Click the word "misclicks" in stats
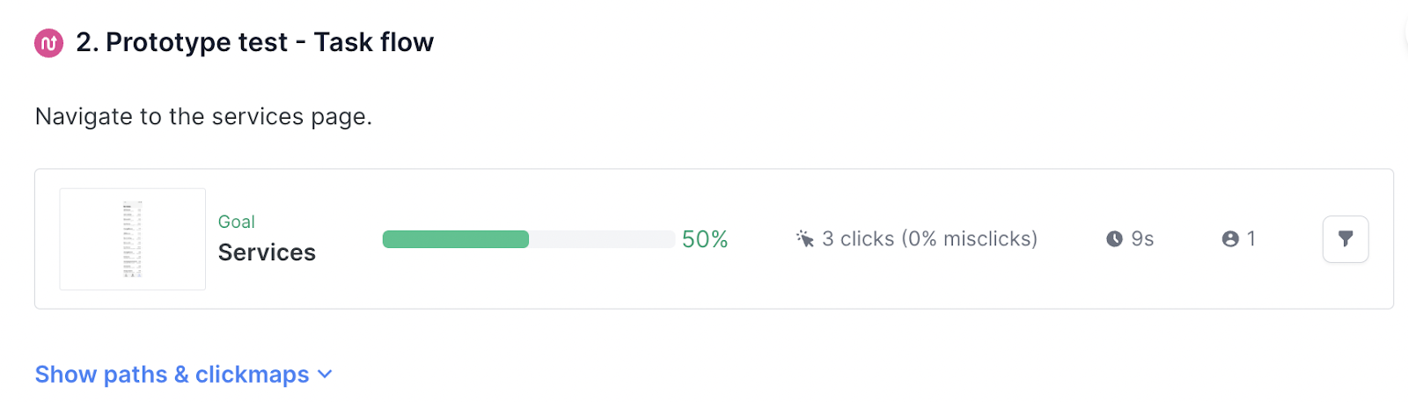 point(986,238)
